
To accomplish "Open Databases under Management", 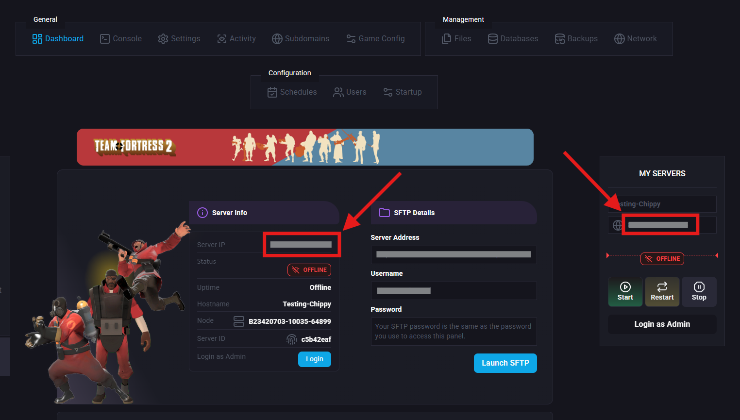I will [513, 39].
